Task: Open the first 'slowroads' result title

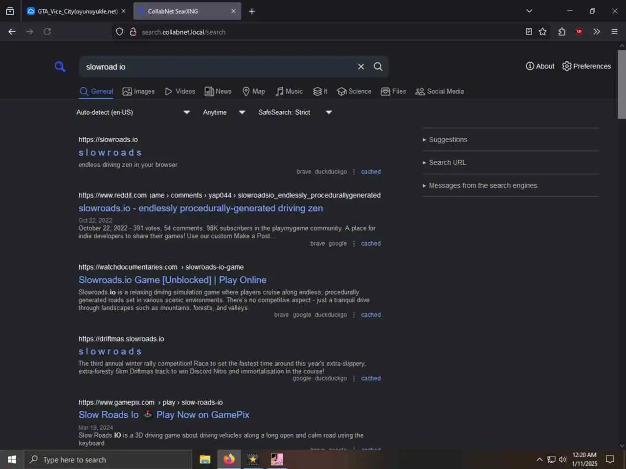Action: tap(110, 152)
